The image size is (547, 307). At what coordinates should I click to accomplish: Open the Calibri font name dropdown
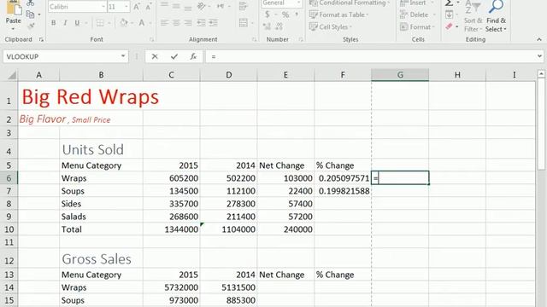[103, 7]
